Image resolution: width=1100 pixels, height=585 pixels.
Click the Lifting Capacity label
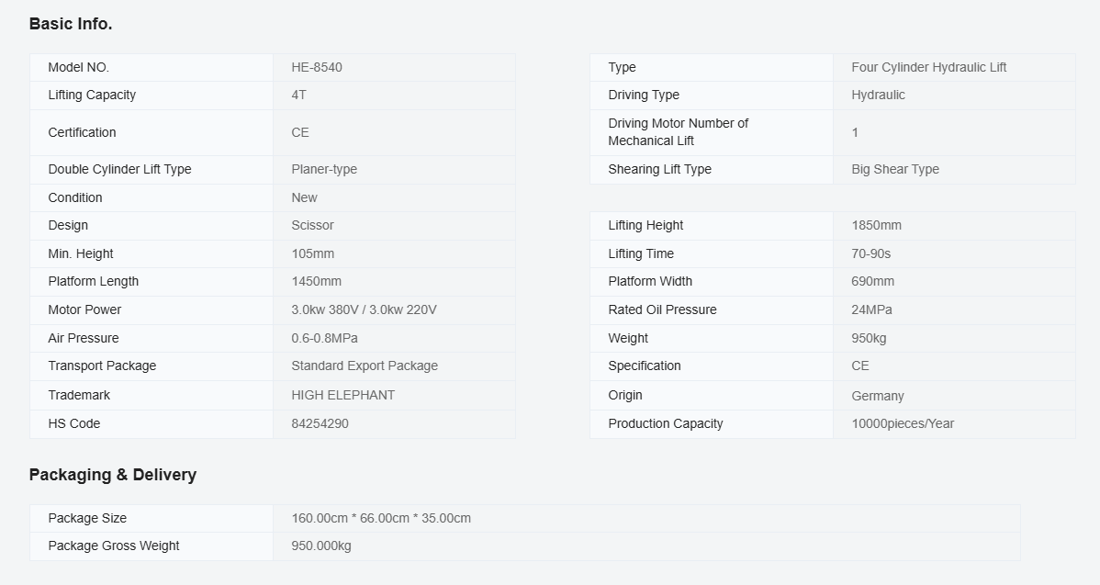(x=92, y=95)
